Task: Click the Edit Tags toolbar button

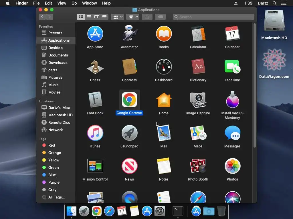Action: [160, 17]
